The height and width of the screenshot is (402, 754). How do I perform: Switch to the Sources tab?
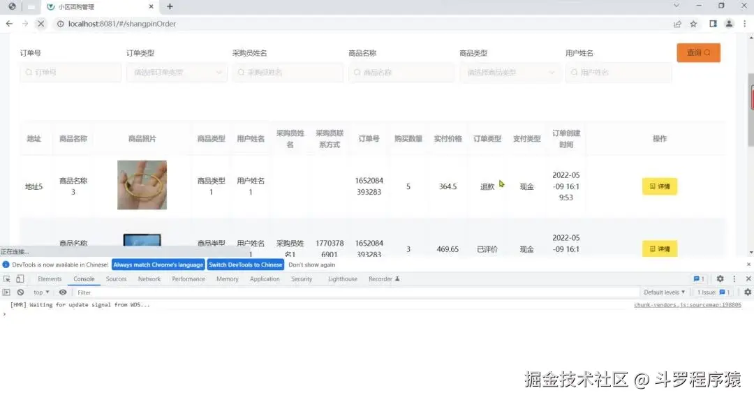(116, 279)
